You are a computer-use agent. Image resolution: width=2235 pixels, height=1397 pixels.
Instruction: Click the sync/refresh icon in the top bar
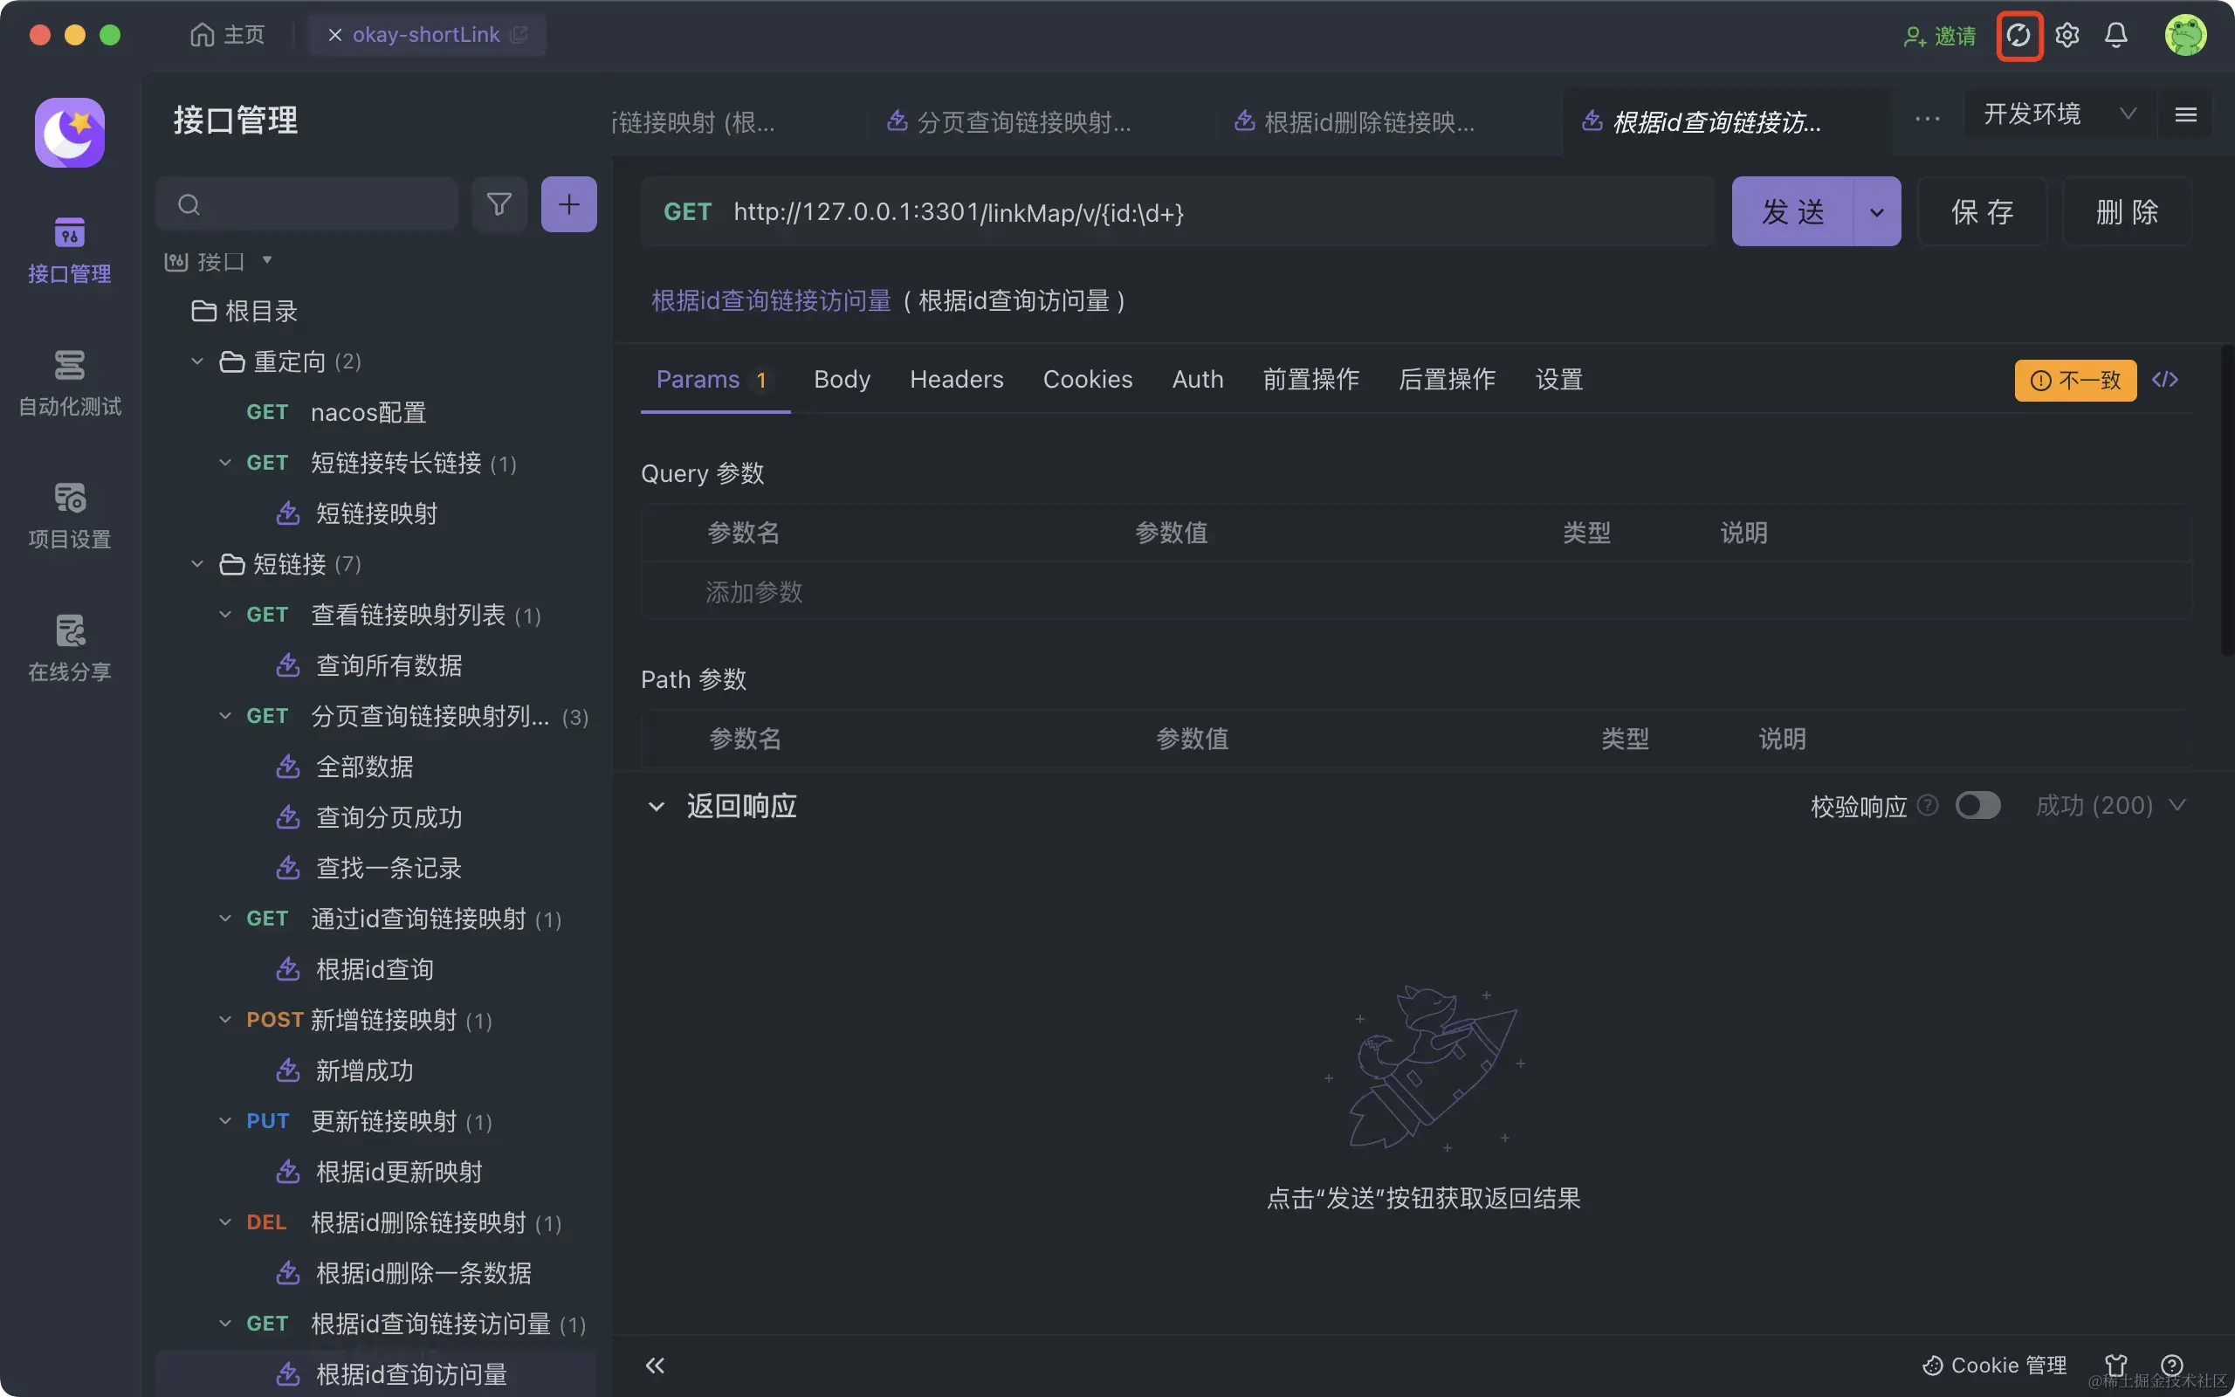tap(2020, 34)
